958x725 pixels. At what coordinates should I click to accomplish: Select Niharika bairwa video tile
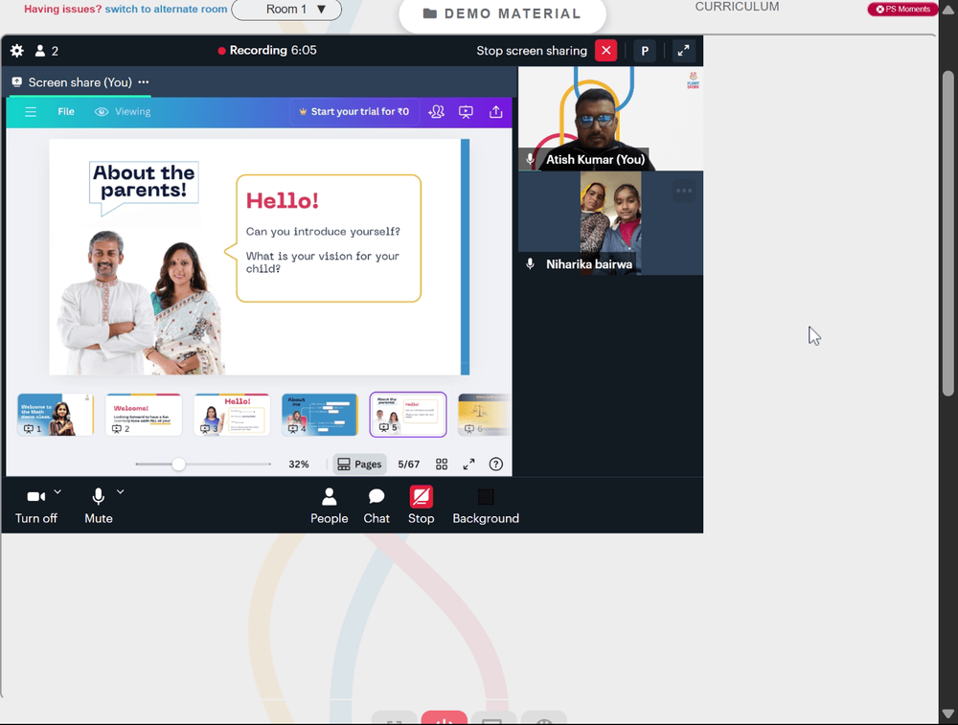coord(610,223)
